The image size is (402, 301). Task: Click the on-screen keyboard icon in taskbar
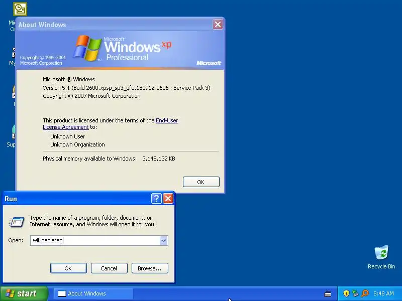coord(328,293)
